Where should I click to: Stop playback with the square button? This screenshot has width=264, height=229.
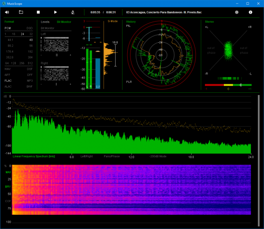tap(38, 12)
